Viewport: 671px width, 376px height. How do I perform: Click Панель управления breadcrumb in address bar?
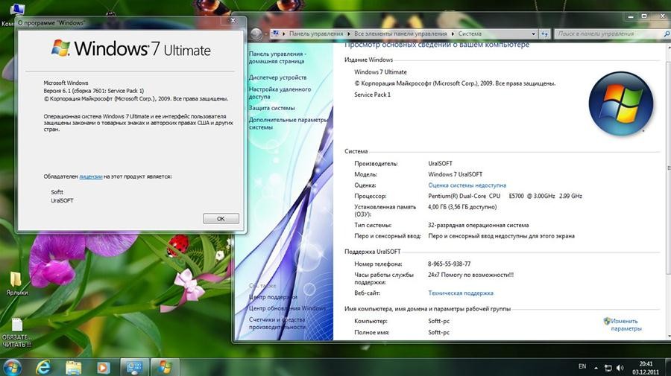316,34
